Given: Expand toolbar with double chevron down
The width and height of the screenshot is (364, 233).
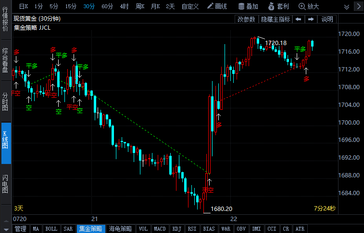Looking at the screenshot, I should click(347, 7).
